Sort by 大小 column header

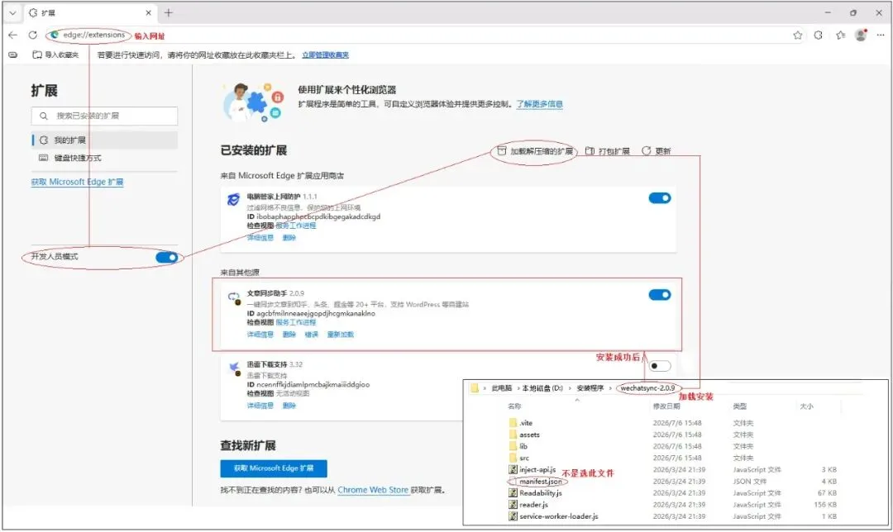806,406
